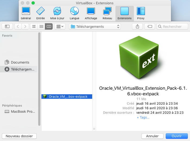The width and height of the screenshot is (190, 141).
Task: Toggle the sidebar visibility button
Action: [x=7, y=26]
